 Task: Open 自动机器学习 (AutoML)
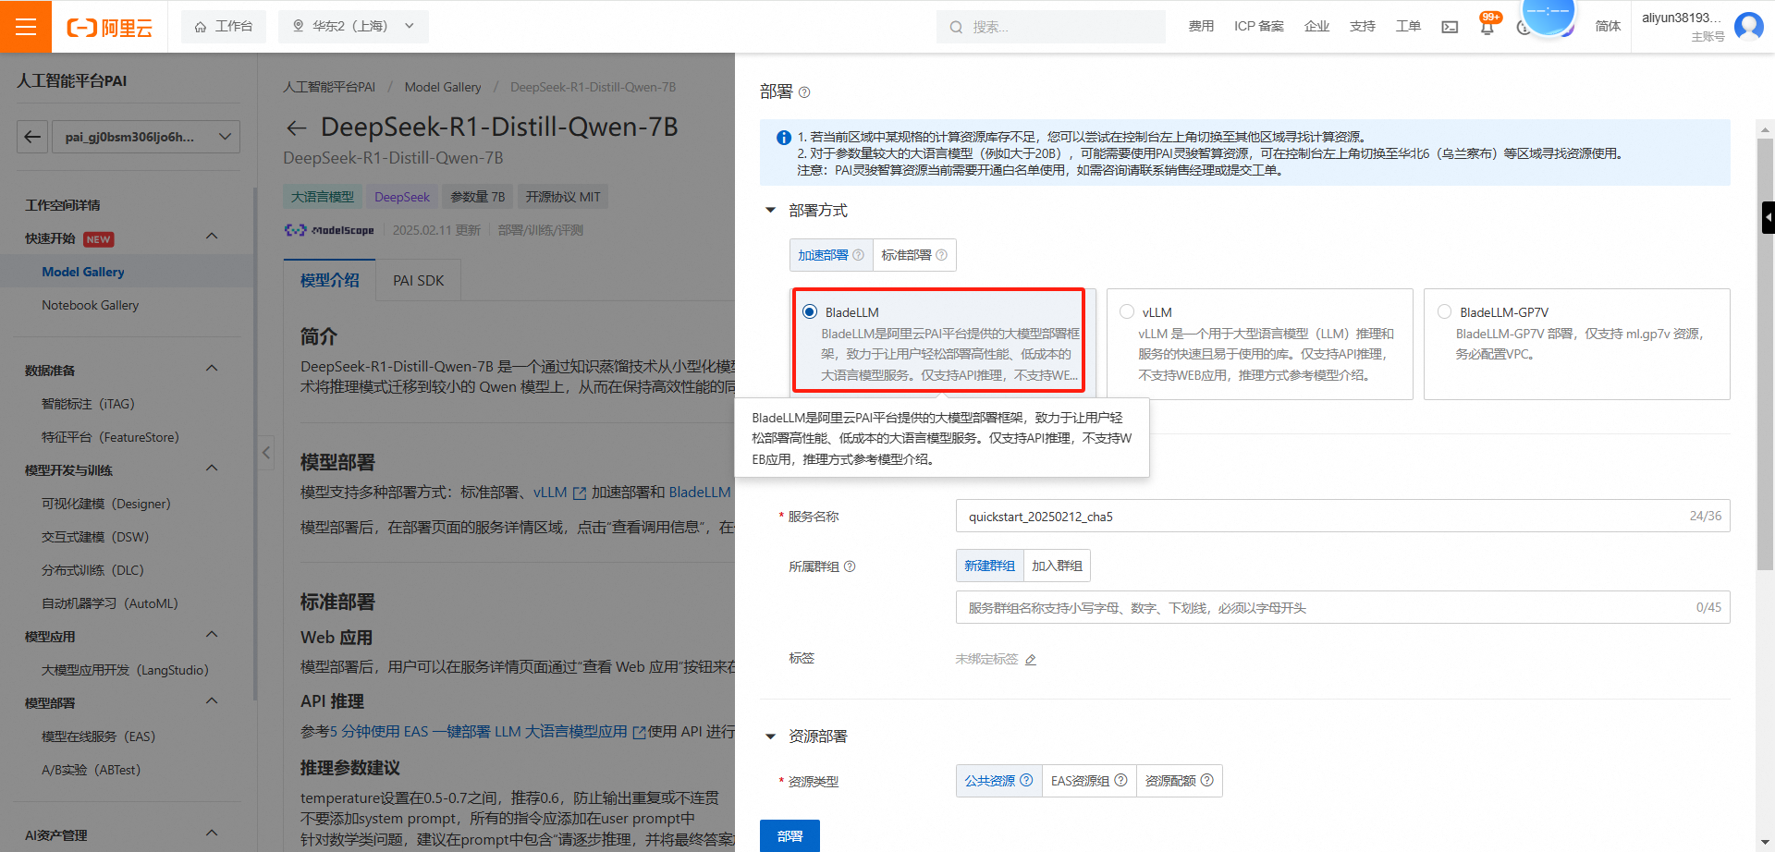pos(110,603)
